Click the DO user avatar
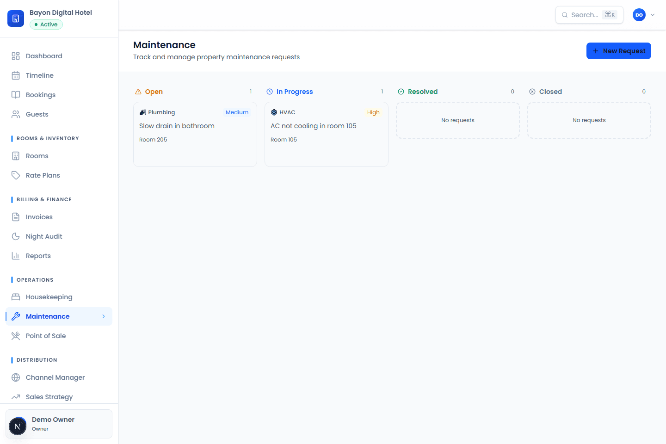 (639, 15)
